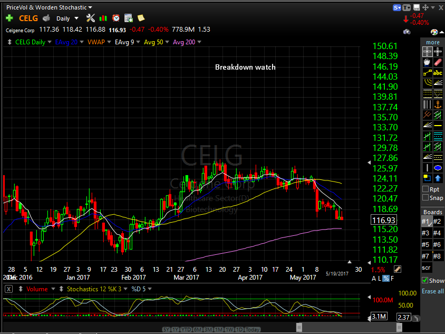
Task: Click the Erase all link
Action: point(432,291)
